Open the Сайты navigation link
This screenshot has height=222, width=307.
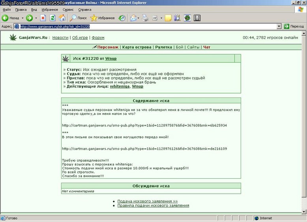193,47
